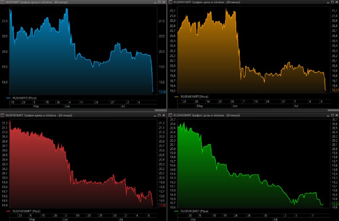Screen dimensions: 339x221
Task: Maximize the RUSFARRT chart window
Action: pos(159,2)
